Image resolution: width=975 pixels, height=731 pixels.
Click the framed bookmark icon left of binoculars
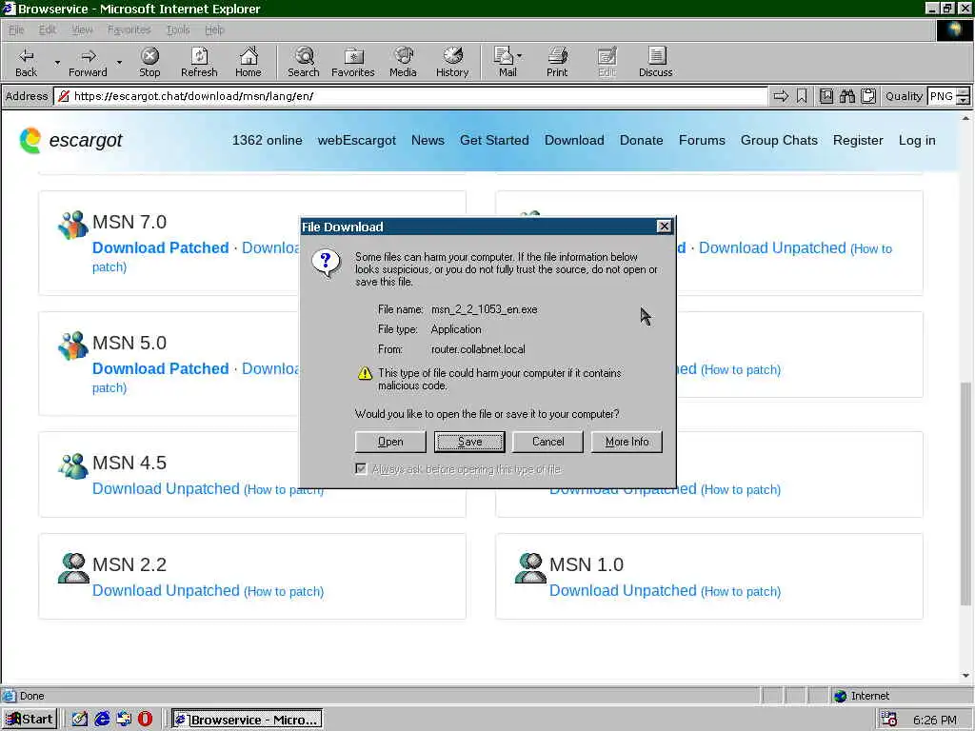[826, 96]
